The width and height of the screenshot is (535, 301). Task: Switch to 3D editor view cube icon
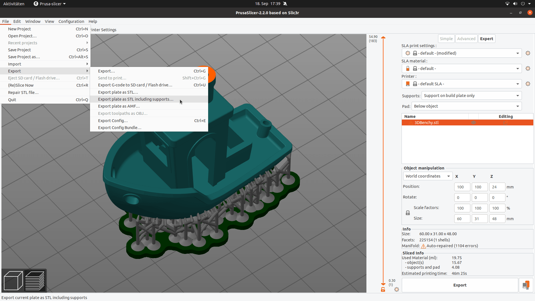(x=13, y=280)
